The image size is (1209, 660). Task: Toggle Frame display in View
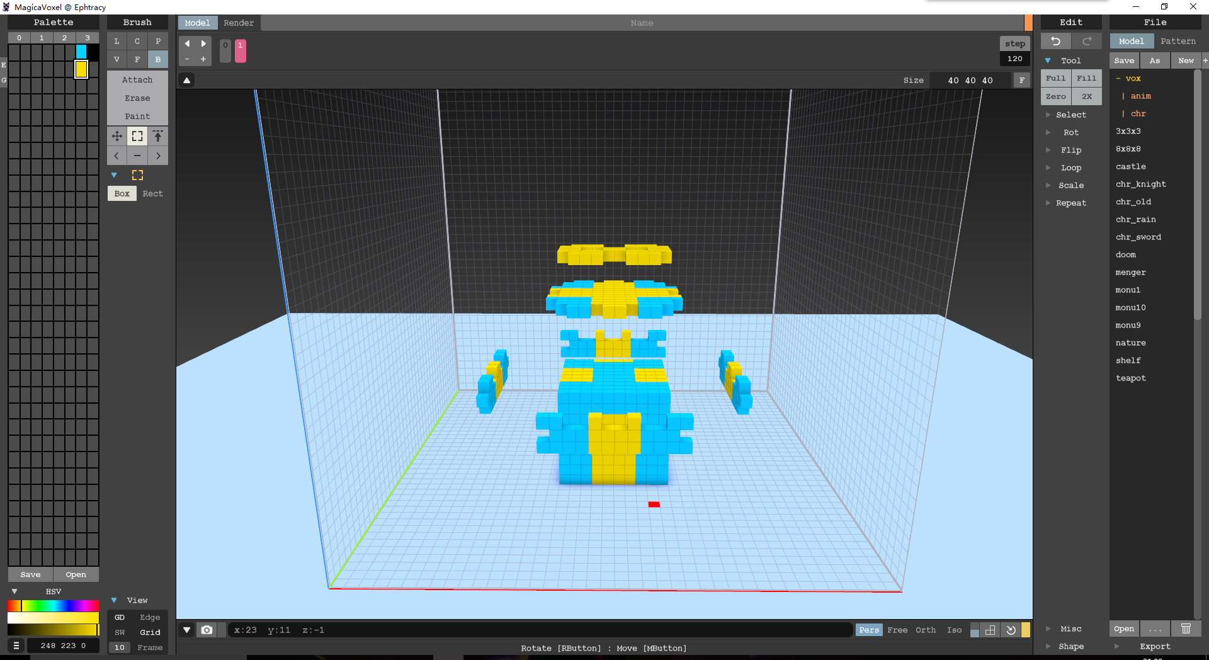pos(150,647)
